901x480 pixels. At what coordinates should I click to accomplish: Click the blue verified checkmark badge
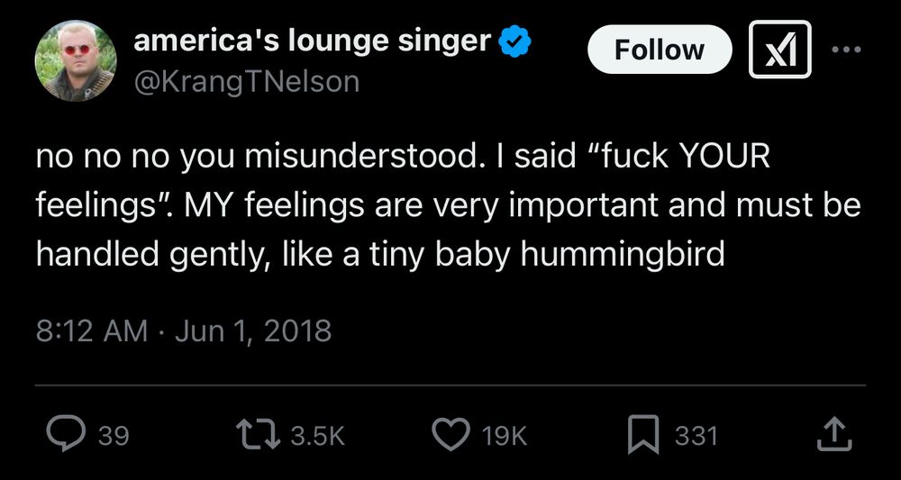point(514,41)
